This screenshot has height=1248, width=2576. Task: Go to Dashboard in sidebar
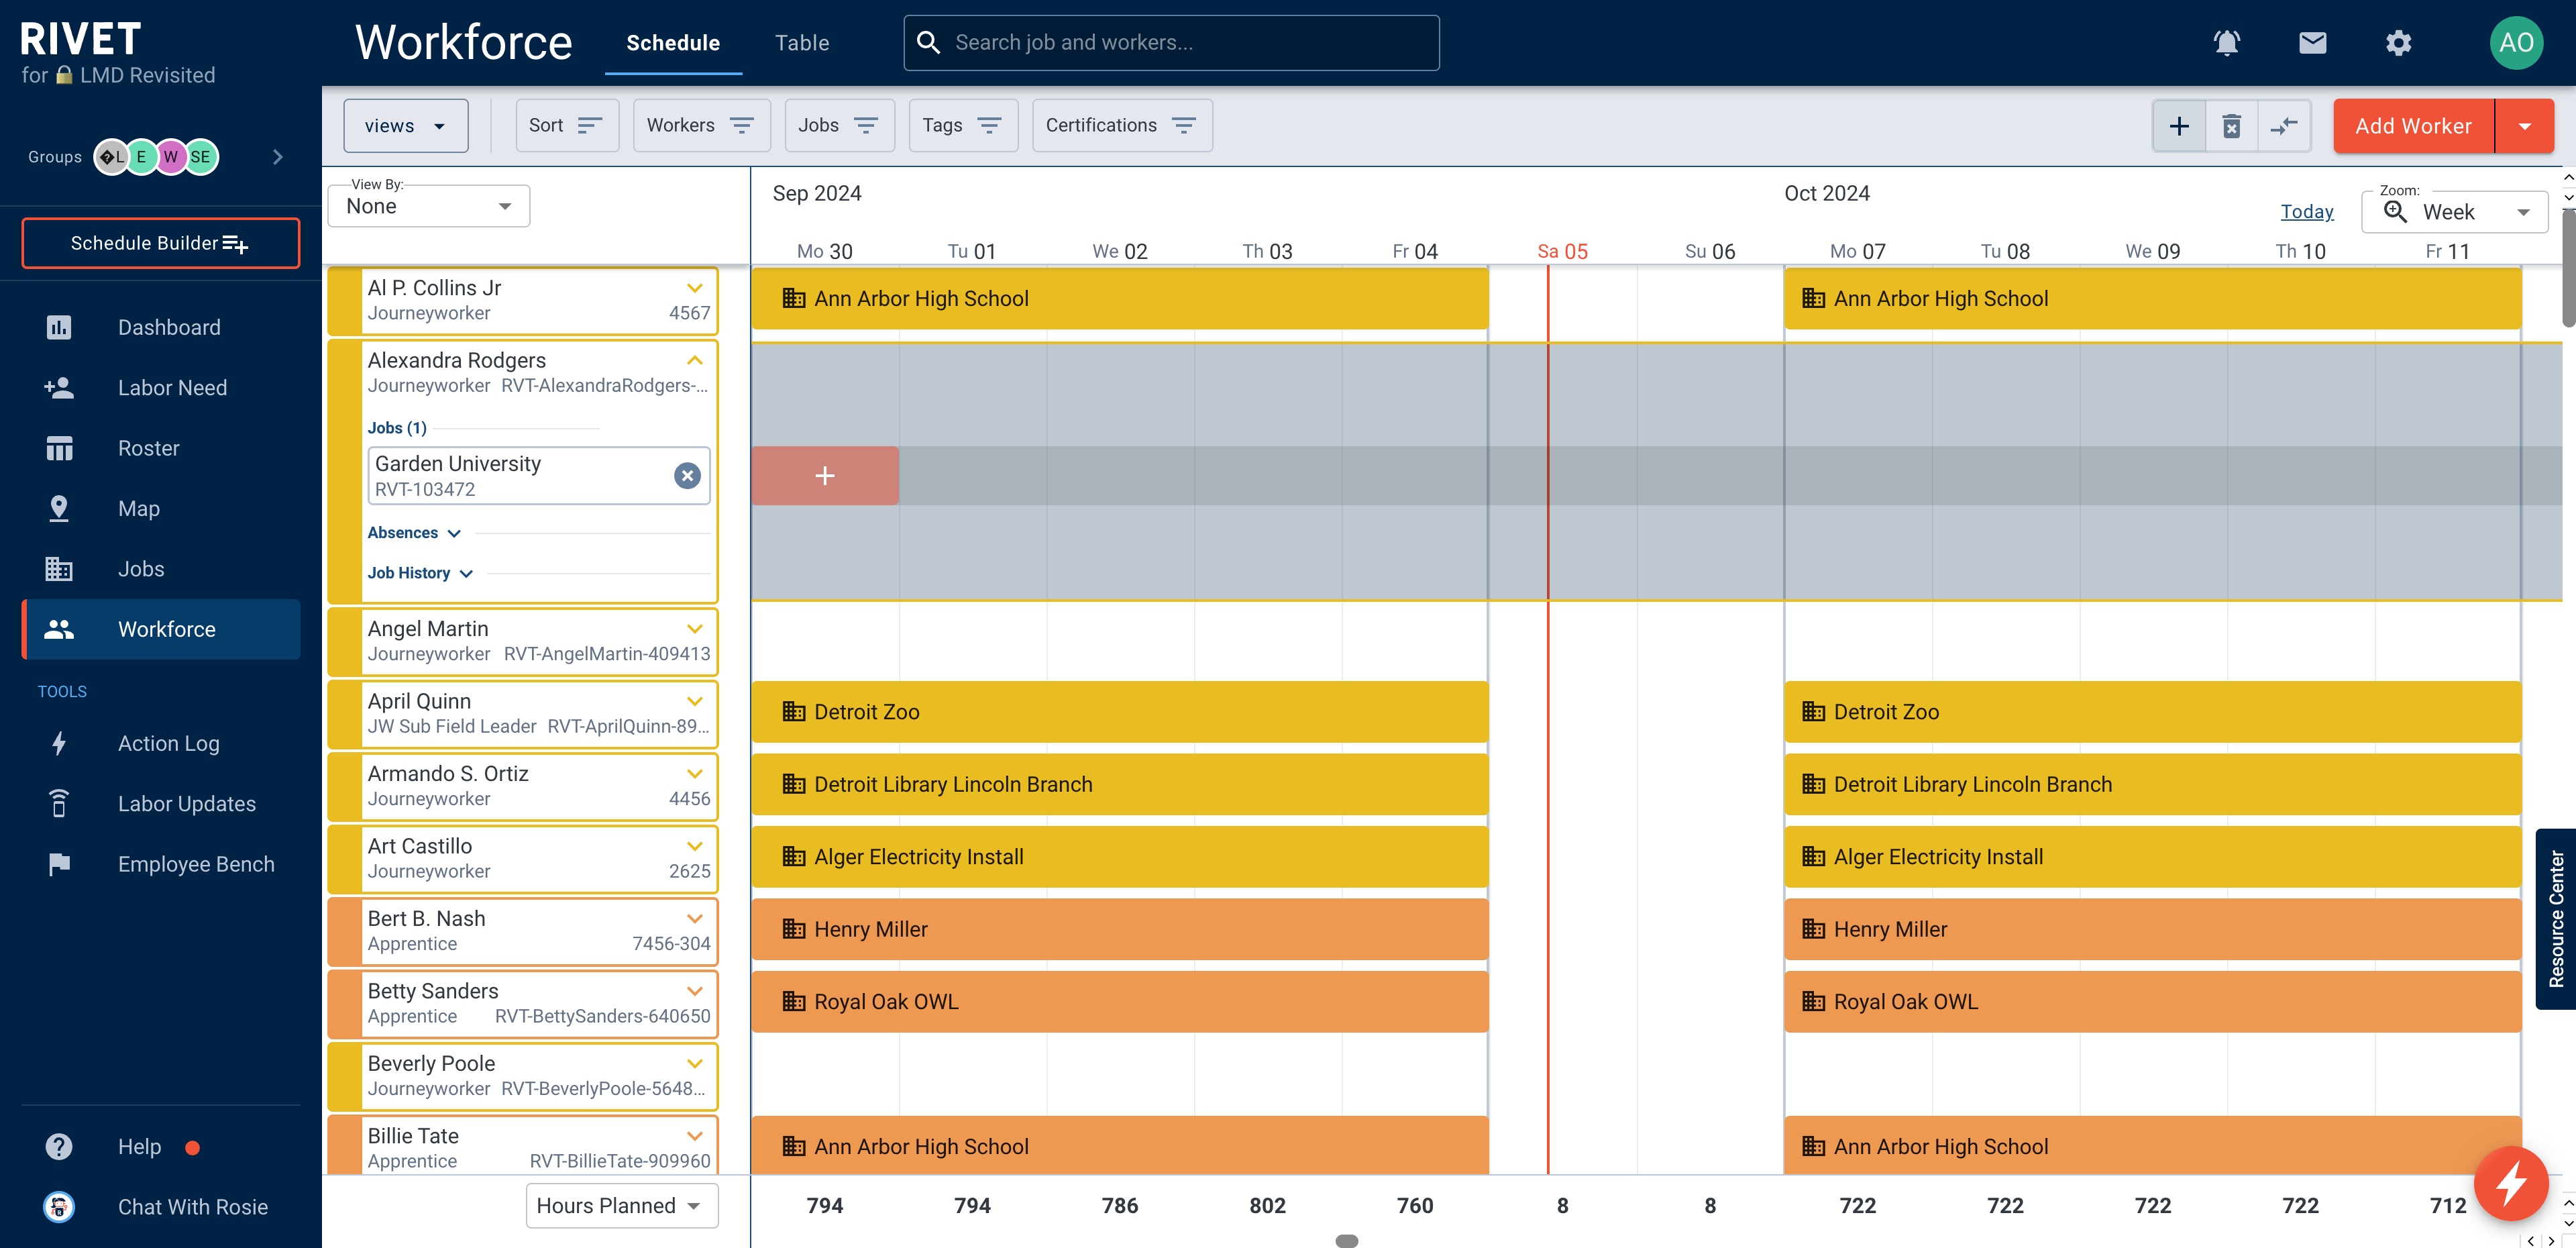coord(161,327)
